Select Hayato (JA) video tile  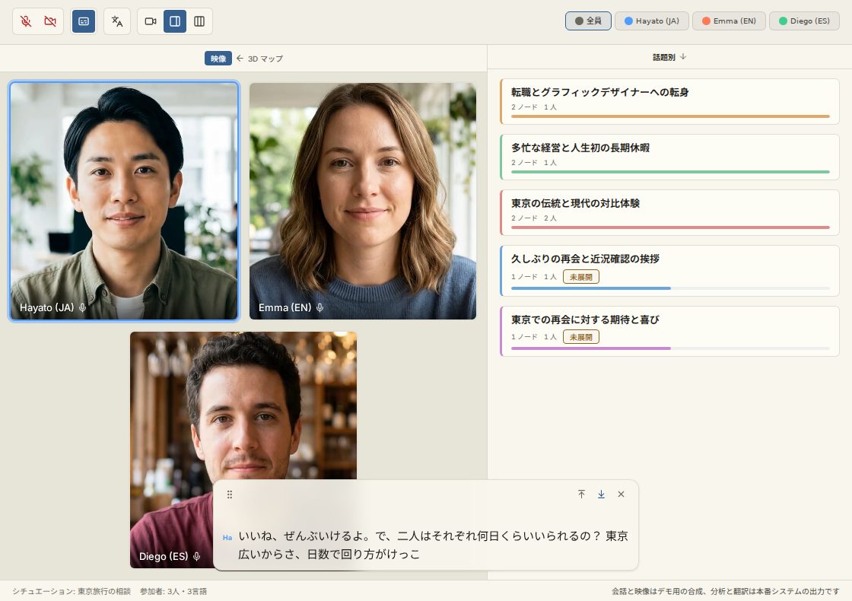tap(124, 201)
